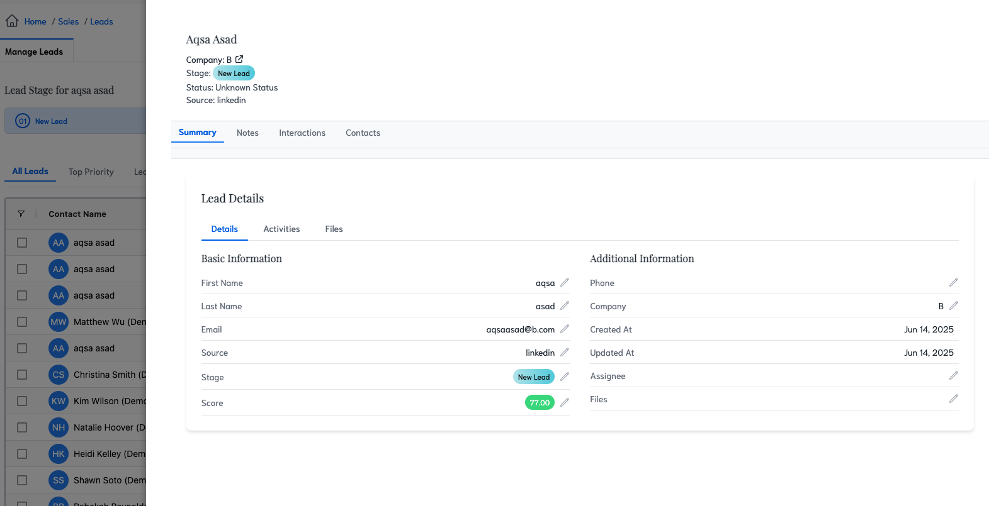Tick the checkbox next to Kim Wilson

coord(22,401)
